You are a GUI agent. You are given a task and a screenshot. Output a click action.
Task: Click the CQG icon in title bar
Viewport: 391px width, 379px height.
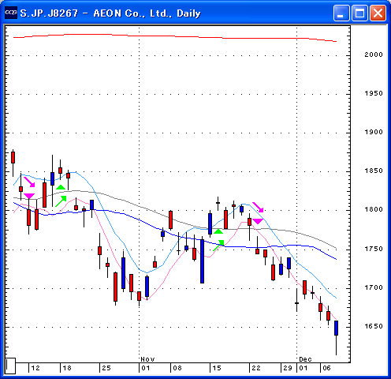(11, 13)
